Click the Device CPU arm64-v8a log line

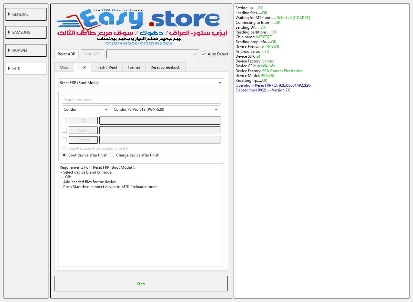pyautogui.click(x=255, y=66)
